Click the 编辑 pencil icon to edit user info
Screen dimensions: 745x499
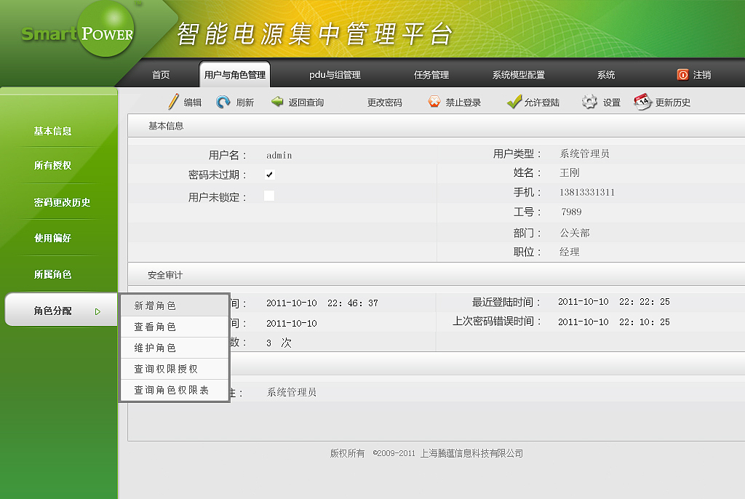(x=175, y=102)
